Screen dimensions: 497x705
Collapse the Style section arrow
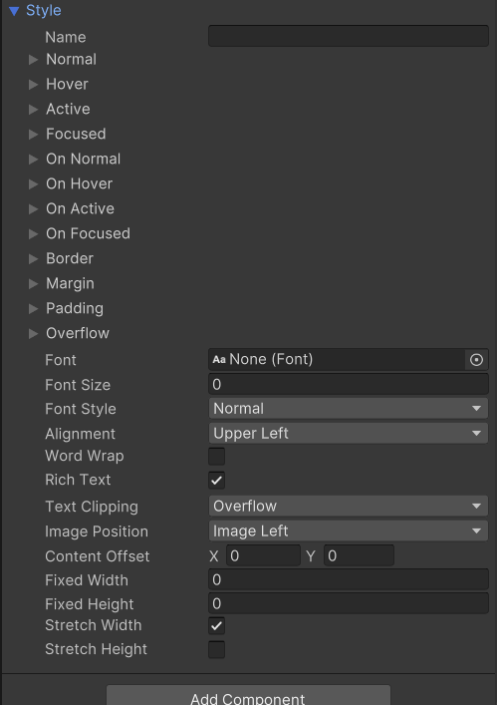click(14, 11)
